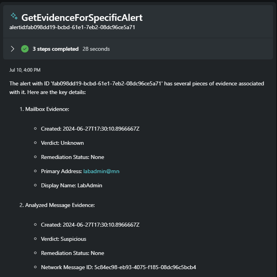This screenshot has height=277, width=277.
Task: Click the green checkmark status icon
Action: coord(25,49)
